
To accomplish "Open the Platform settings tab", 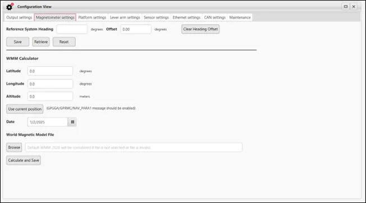I will (x=92, y=17).
